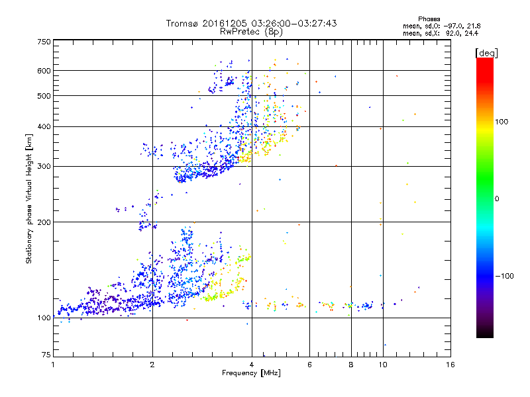This screenshot has height=397, width=530.
Task: Click the '0' label on the colorbar
Action: point(496,198)
